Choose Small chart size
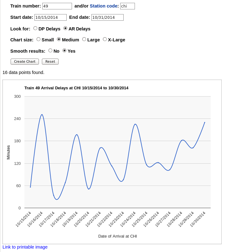Screen dimensions: 226x252 pyautogui.click(x=39, y=39)
